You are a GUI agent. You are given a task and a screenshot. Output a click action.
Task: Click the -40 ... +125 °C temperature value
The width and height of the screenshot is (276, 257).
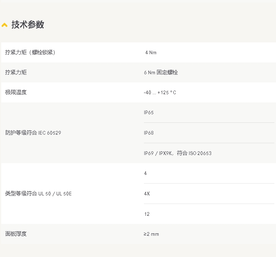point(160,93)
